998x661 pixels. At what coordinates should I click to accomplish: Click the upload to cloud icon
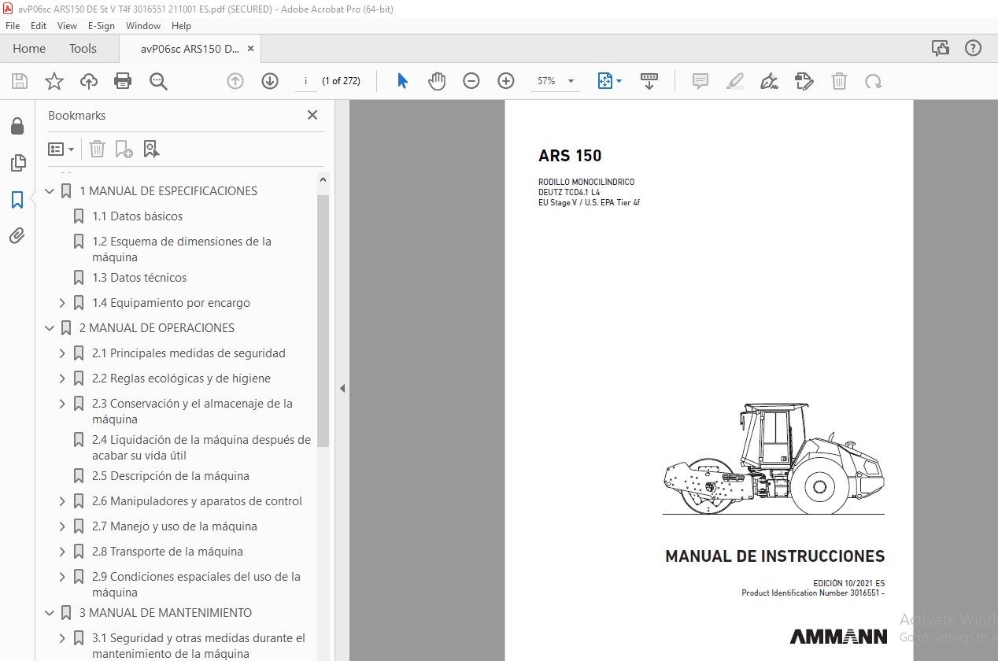coord(89,81)
